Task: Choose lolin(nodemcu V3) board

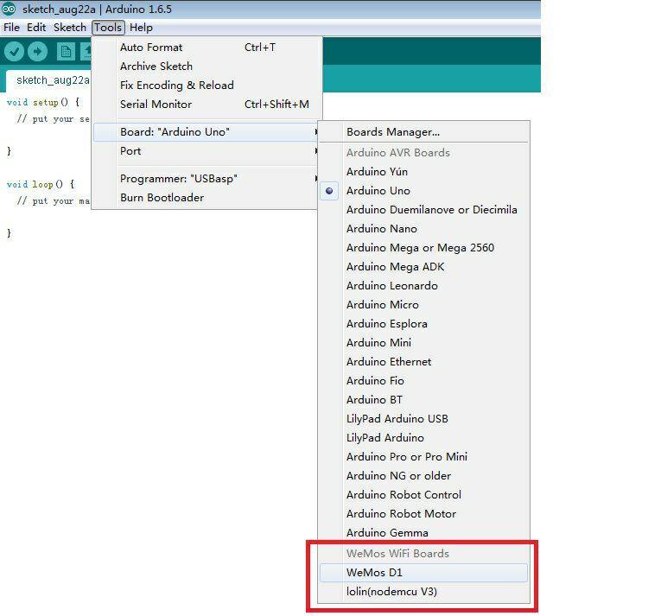Action: click(423, 592)
